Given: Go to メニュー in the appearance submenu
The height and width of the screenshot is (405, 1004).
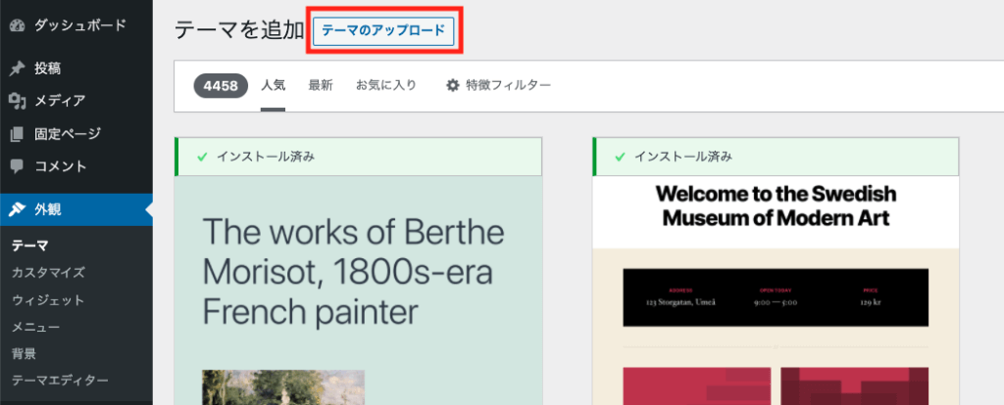Looking at the screenshot, I should coord(35,327).
